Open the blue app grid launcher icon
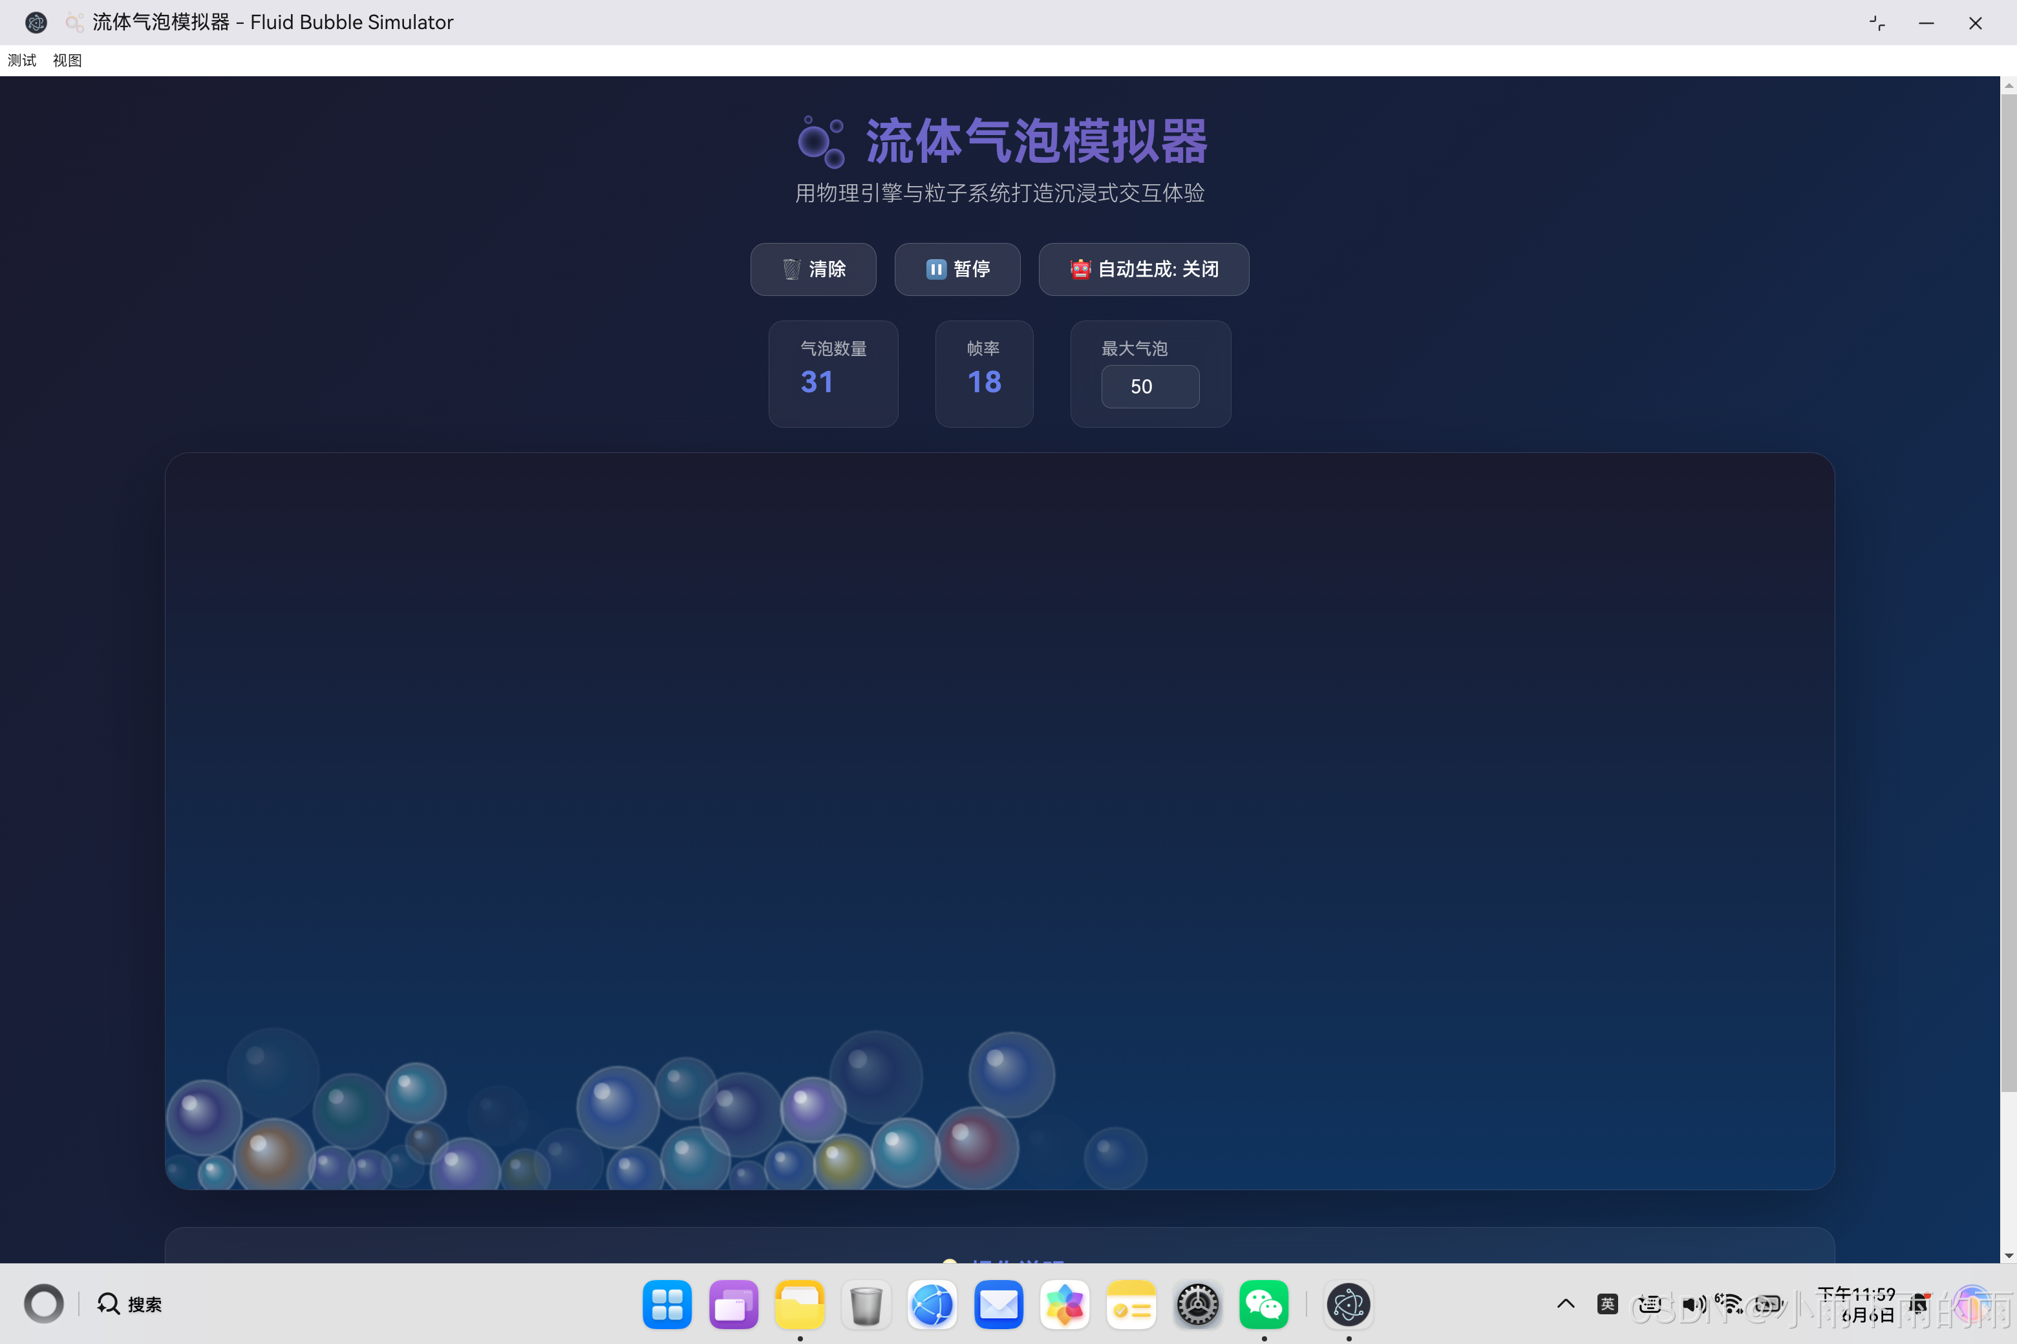Viewport: 2017px width, 1344px height. (667, 1305)
